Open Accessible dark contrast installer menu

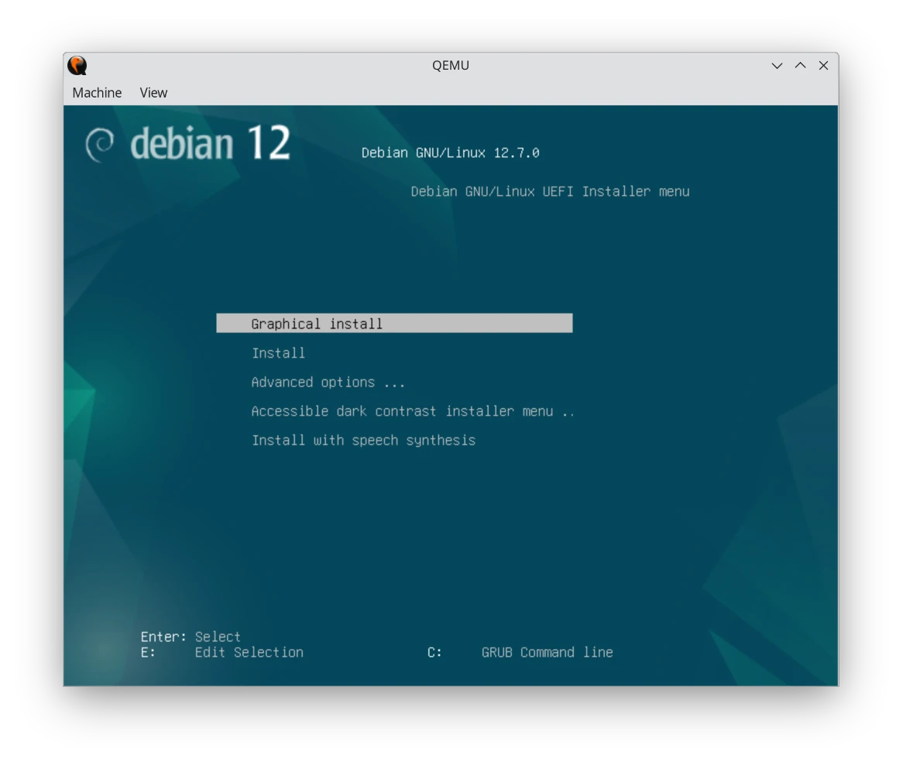tap(412, 411)
